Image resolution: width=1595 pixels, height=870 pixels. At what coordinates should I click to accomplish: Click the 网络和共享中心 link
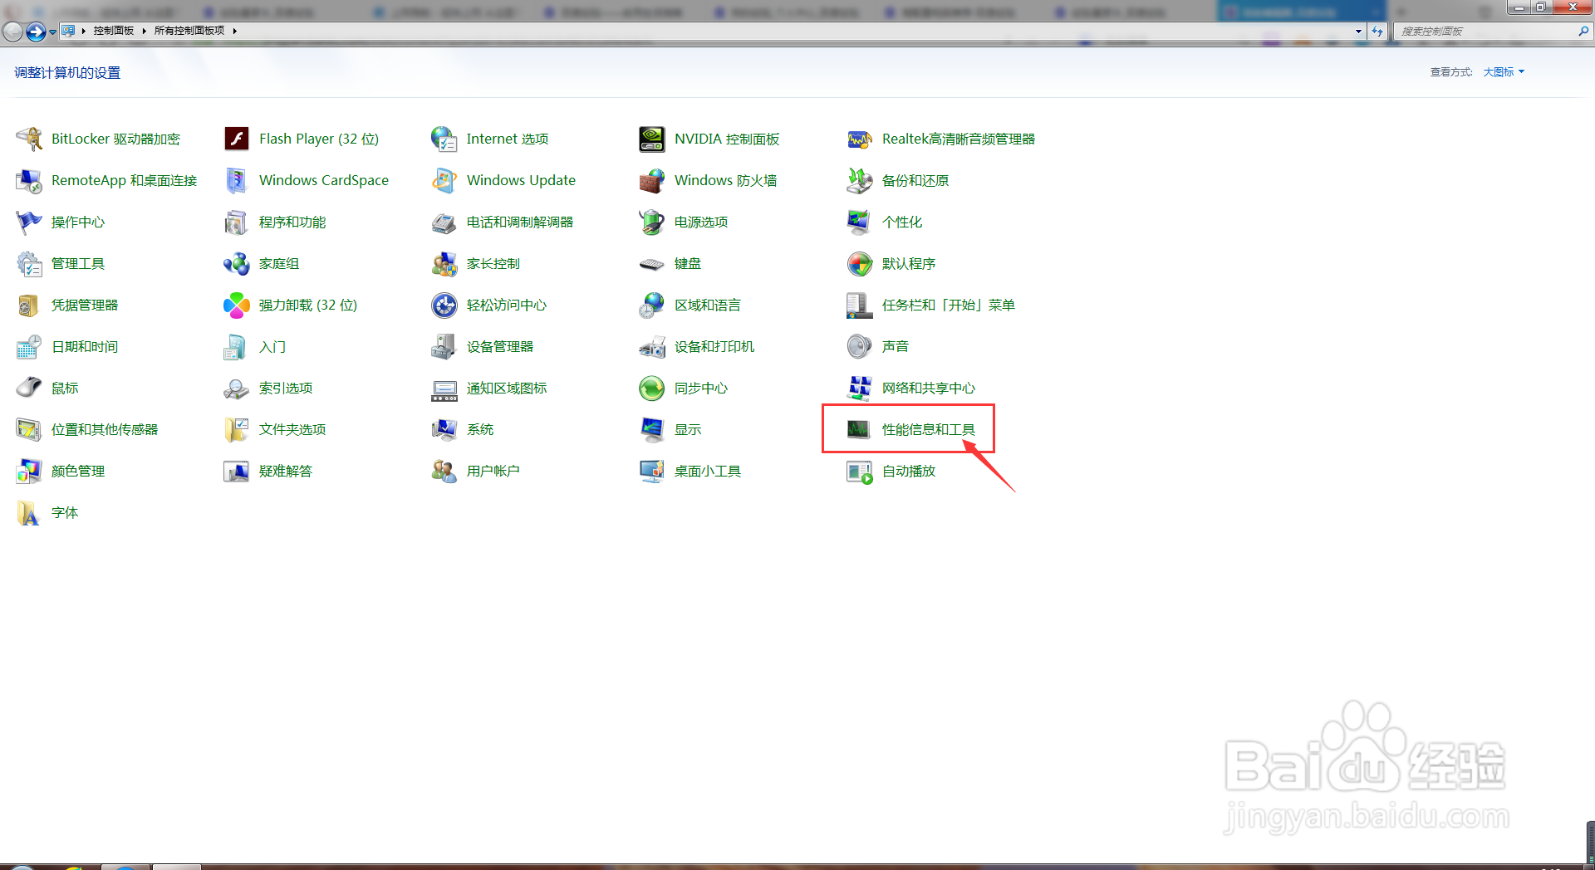pos(928,388)
